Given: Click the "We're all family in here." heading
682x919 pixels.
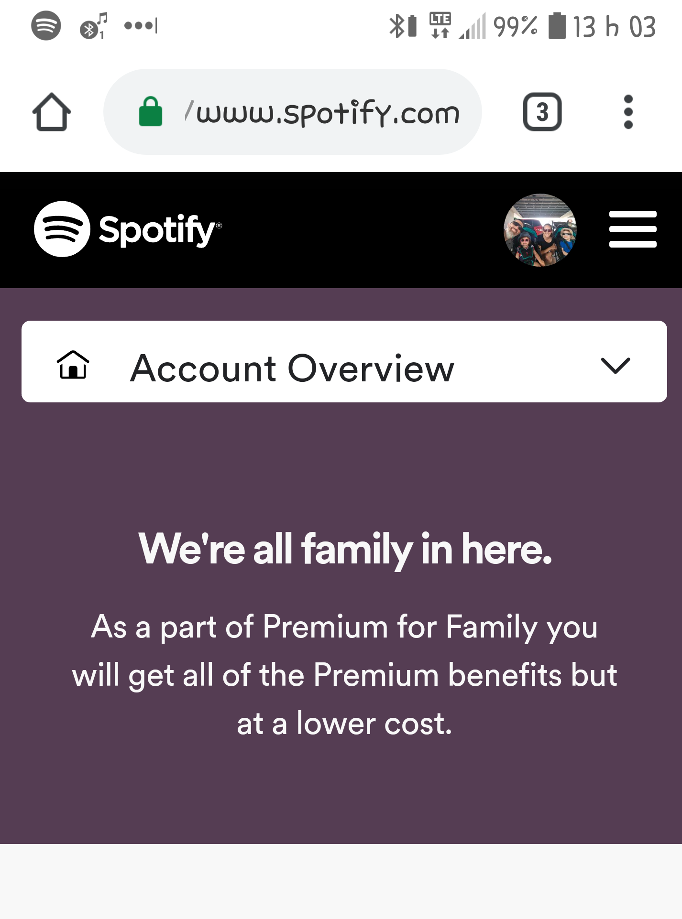Looking at the screenshot, I should click(x=345, y=549).
